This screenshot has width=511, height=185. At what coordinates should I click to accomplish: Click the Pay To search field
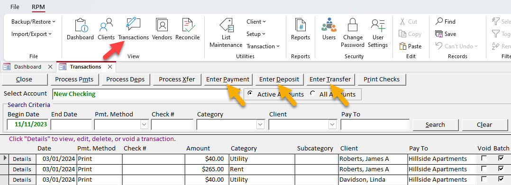375,124
